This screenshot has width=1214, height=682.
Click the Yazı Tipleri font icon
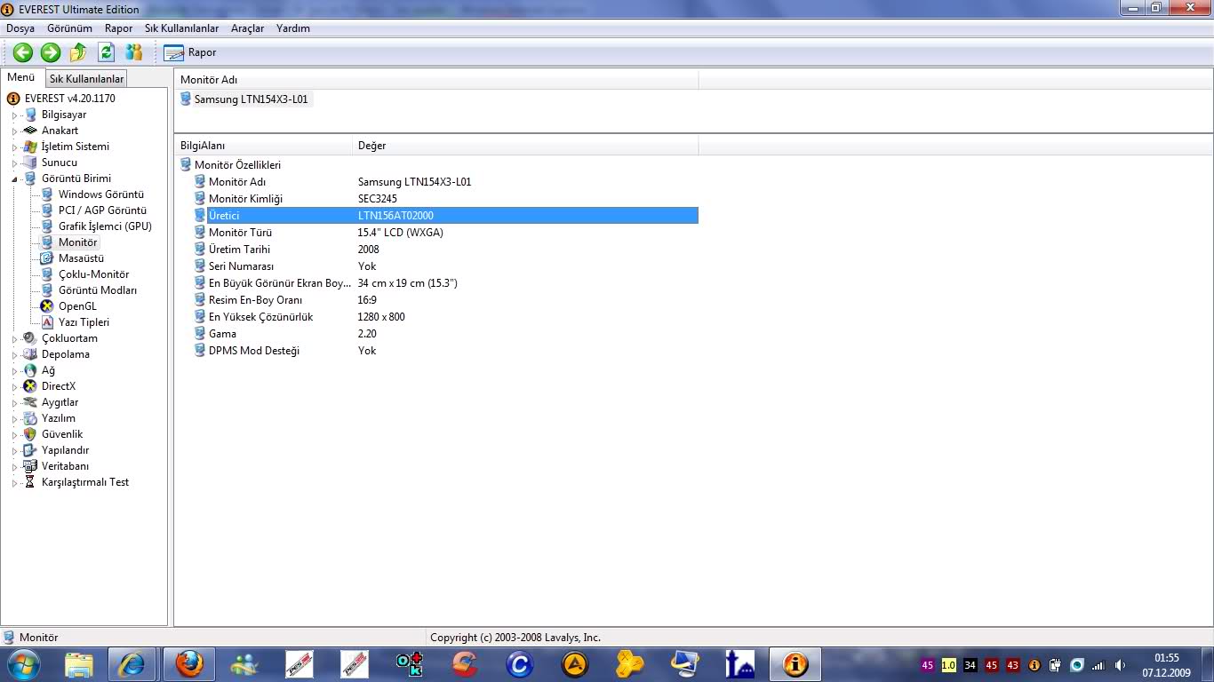[47, 322]
